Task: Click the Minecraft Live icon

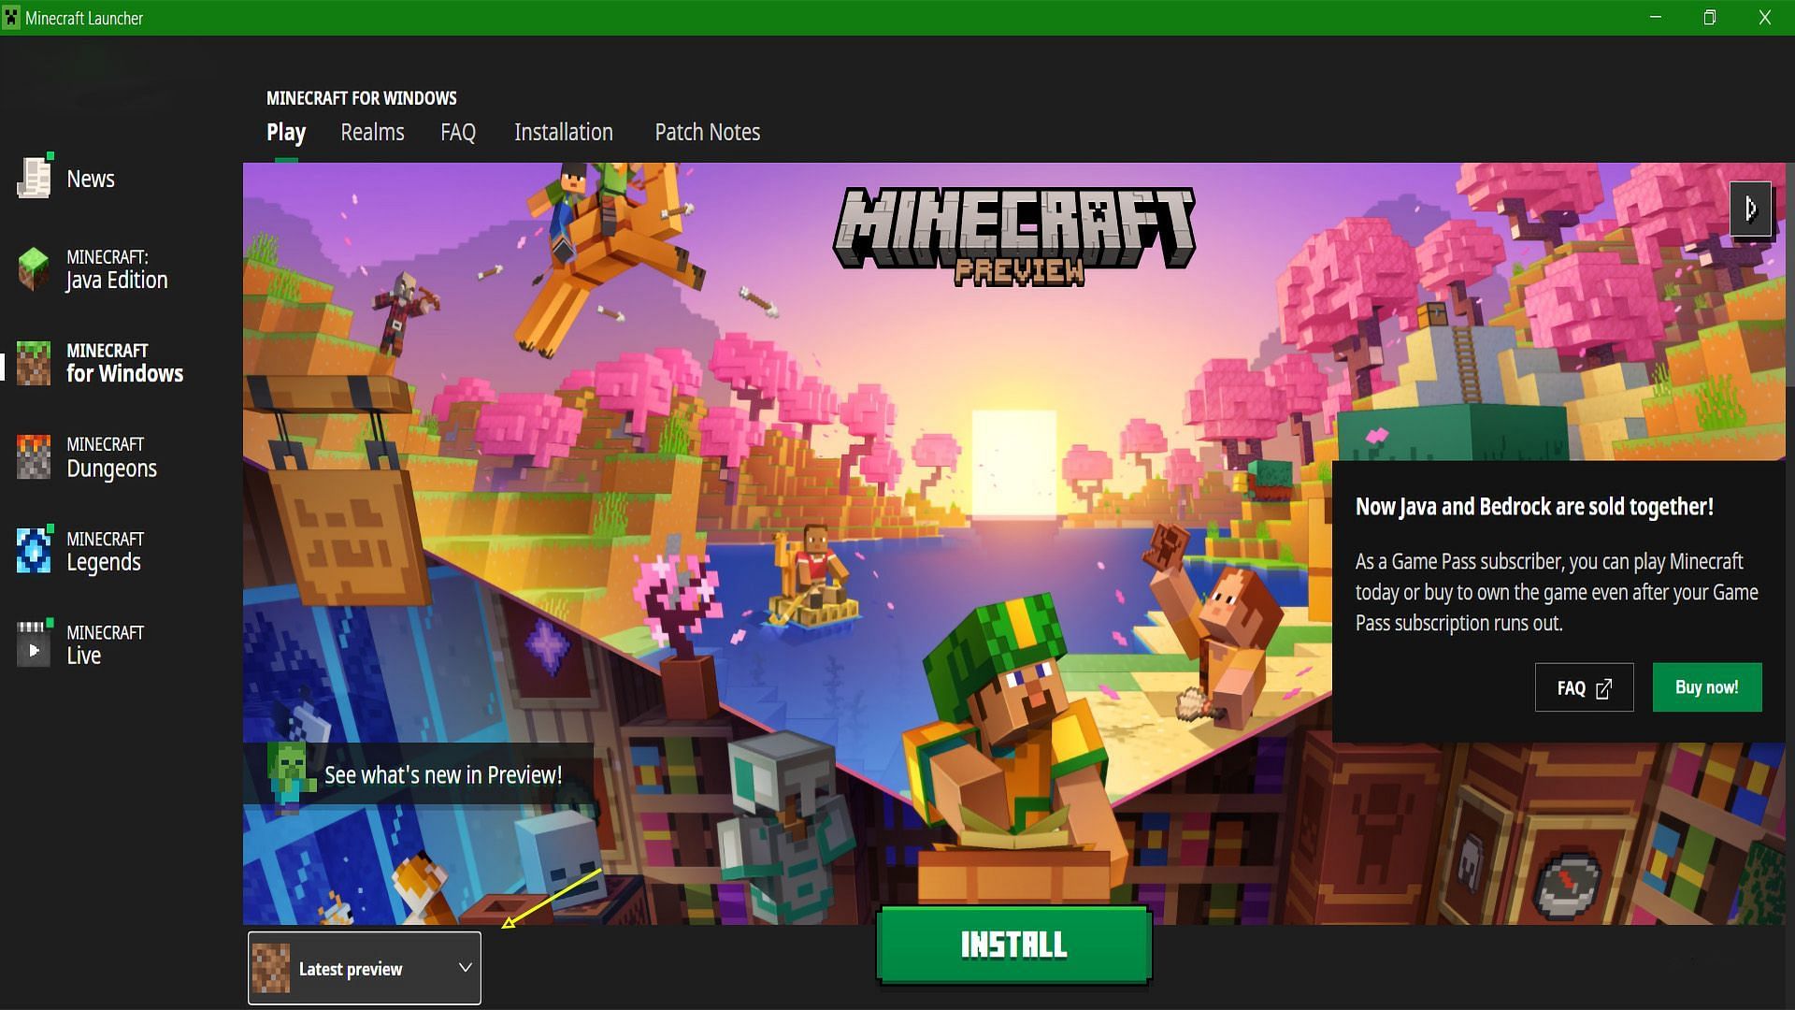Action: coord(34,643)
